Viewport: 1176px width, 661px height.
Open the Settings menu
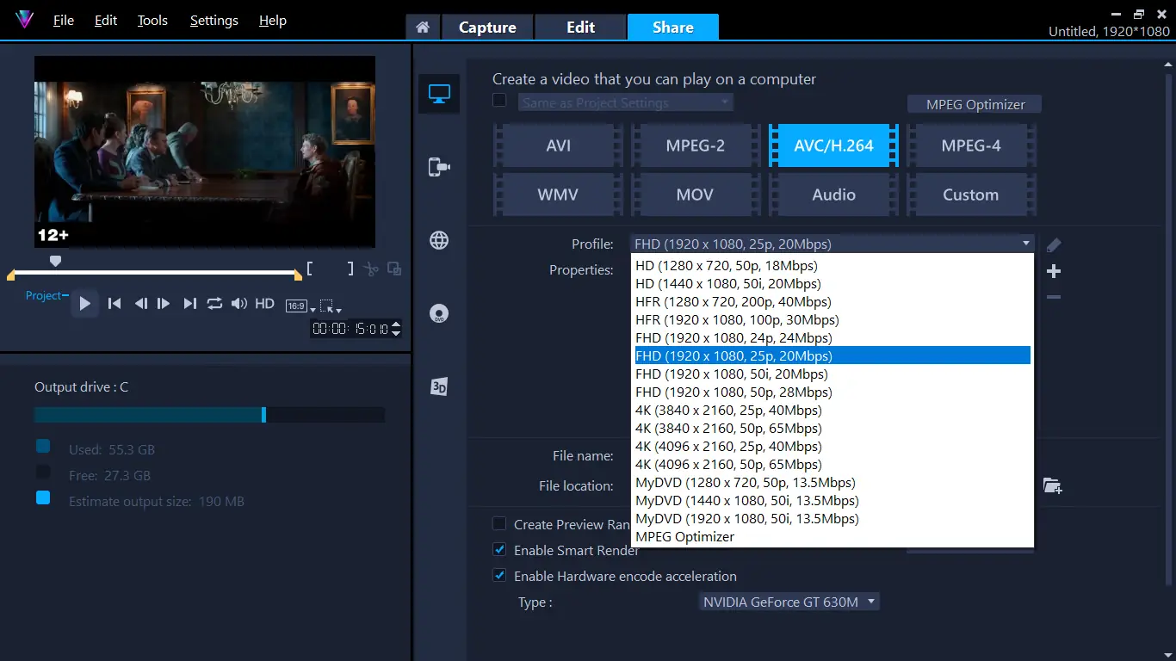(x=214, y=20)
